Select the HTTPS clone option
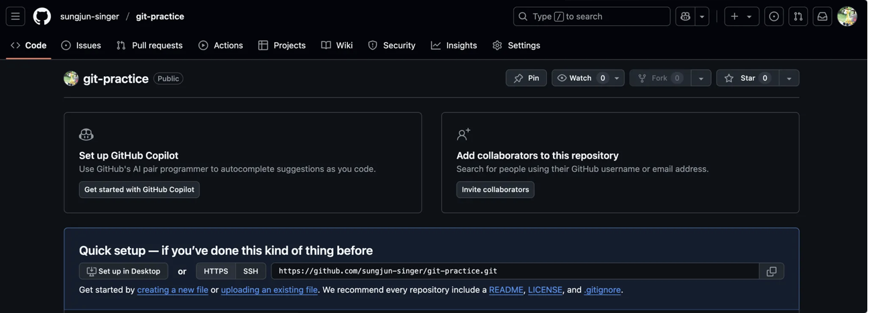 tap(216, 271)
